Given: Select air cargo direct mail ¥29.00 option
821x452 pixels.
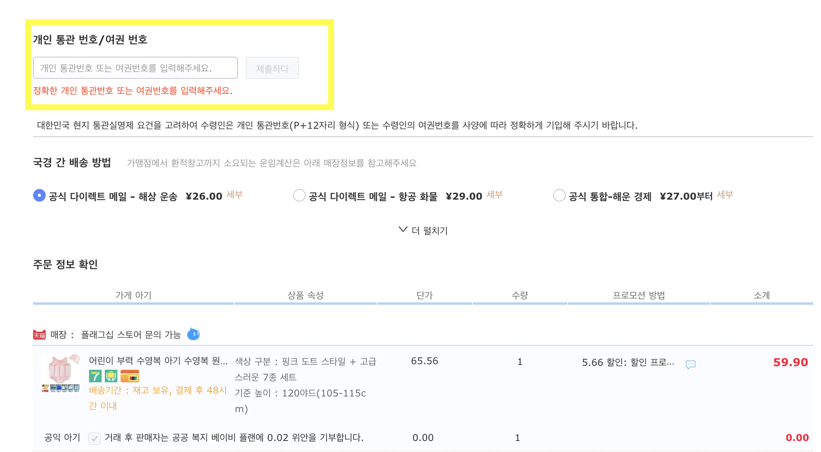Looking at the screenshot, I should tap(299, 195).
